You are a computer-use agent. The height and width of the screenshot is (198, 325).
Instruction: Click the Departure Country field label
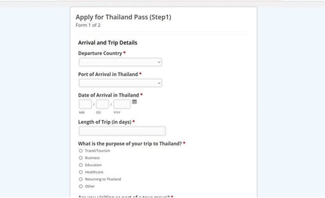(x=100, y=53)
